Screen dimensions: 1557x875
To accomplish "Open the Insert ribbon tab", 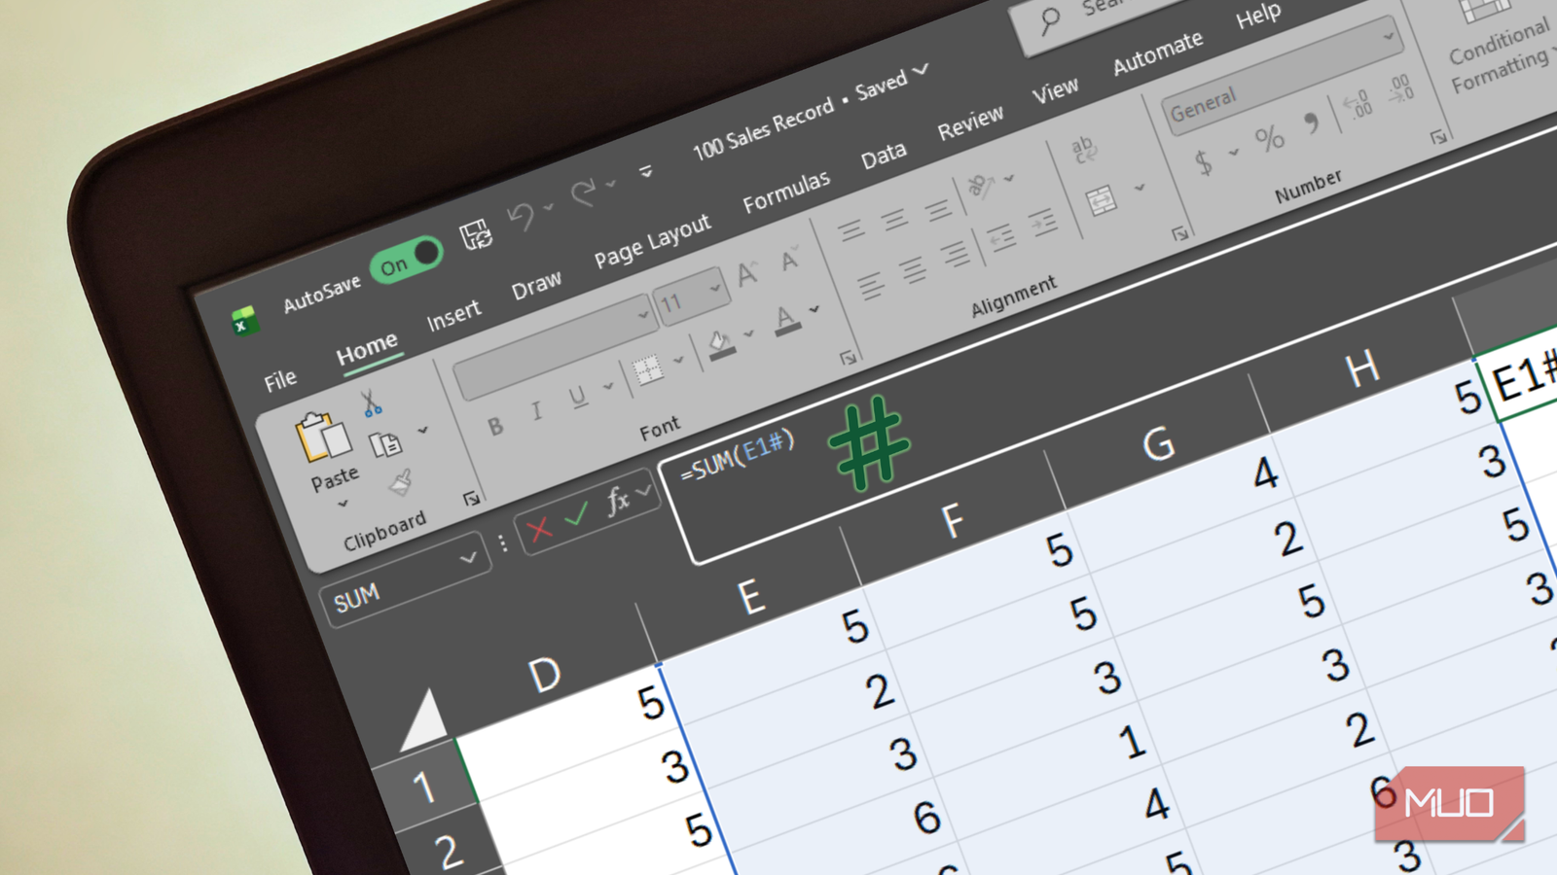I will coord(453,315).
